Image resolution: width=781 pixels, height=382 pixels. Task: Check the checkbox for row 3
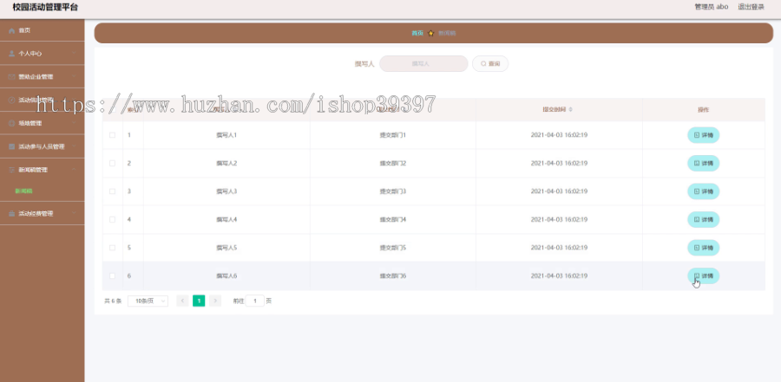pos(112,191)
